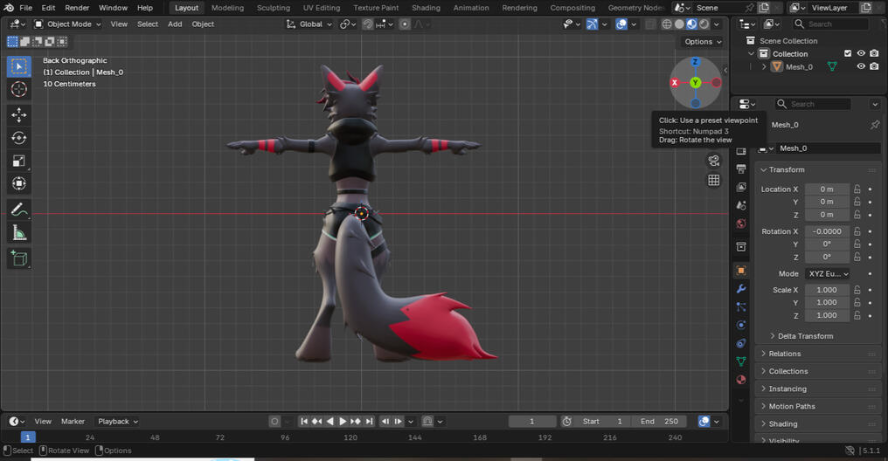Click the timeline Marker menu
This screenshot has height=461, width=888.
[x=73, y=422]
